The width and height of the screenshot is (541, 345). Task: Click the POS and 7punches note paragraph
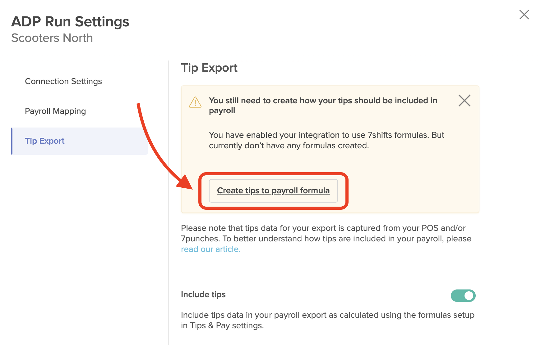click(x=326, y=239)
